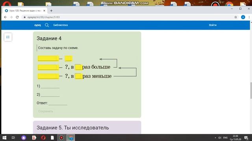The height and width of the screenshot is (141, 252).
Task: Show hidden system tray icons
Action: [215, 137]
